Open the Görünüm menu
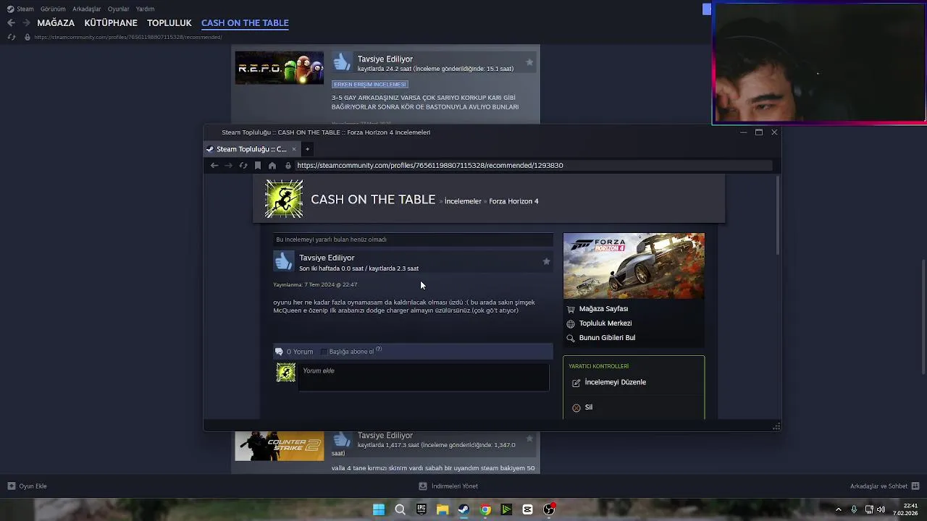Viewport: 927px width, 521px height. pyautogui.click(x=53, y=9)
